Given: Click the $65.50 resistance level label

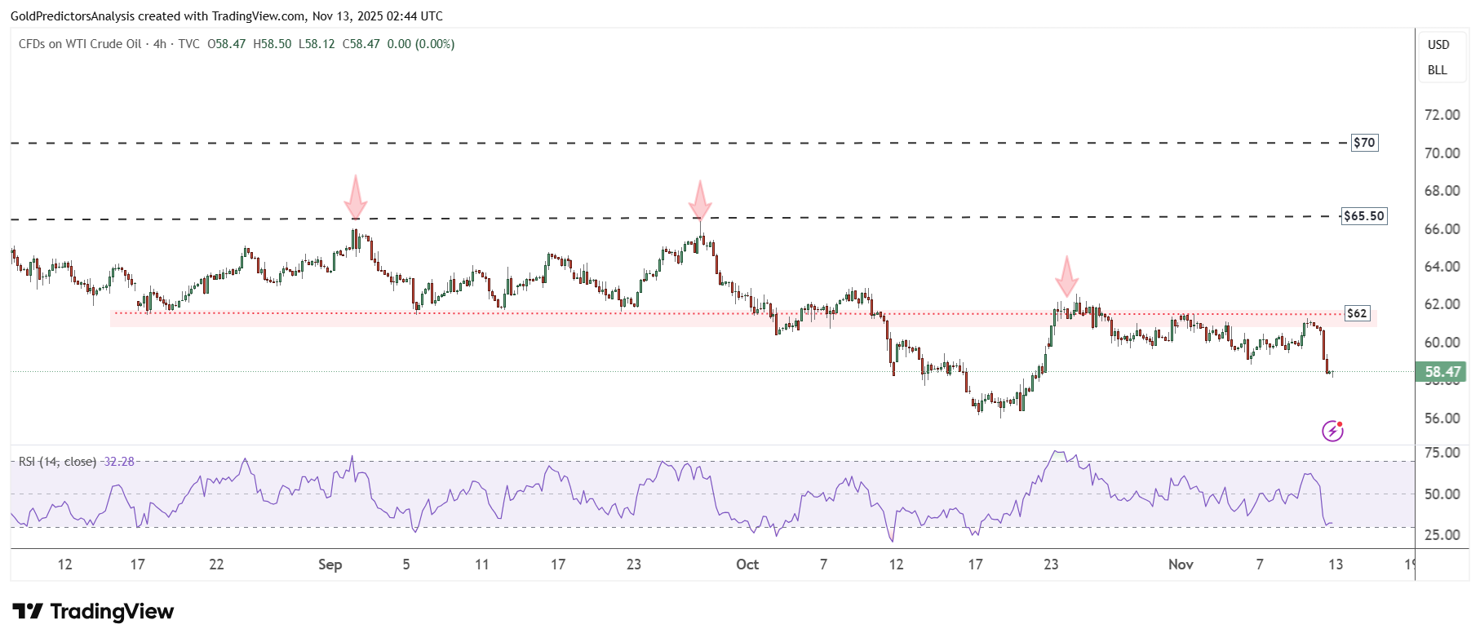Looking at the screenshot, I should (1364, 216).
